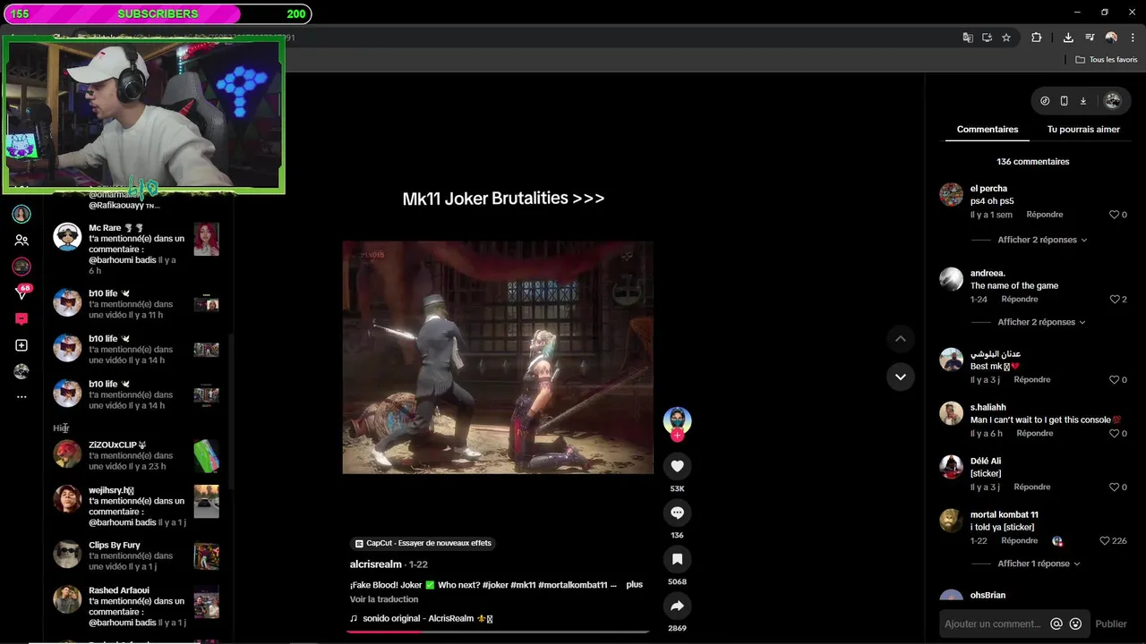Share the video via the arrow icon
This screenshot has width=1146, height=644.
(x=677, y=606)
